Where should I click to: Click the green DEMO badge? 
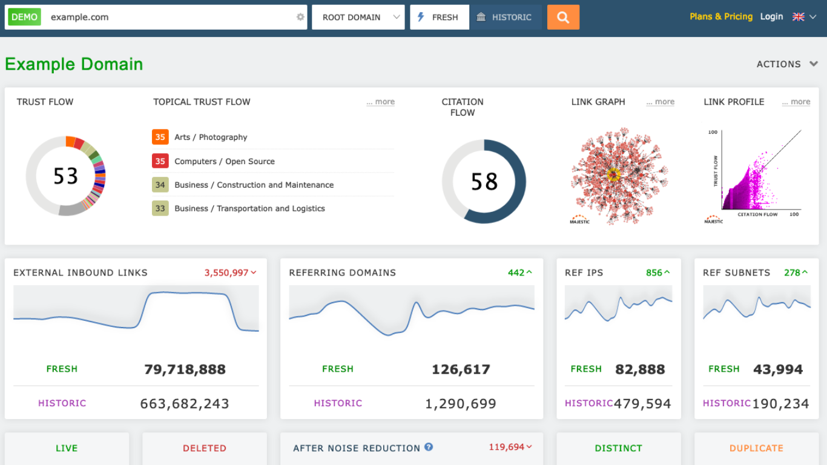pos(23,16)
